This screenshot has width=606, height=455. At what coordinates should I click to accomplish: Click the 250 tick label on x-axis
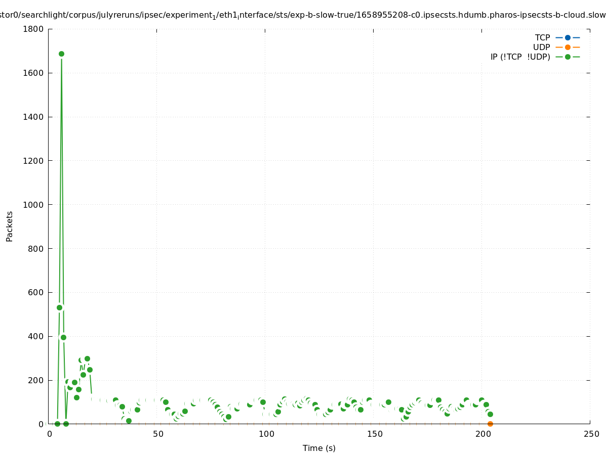click(x=591, y=434)
